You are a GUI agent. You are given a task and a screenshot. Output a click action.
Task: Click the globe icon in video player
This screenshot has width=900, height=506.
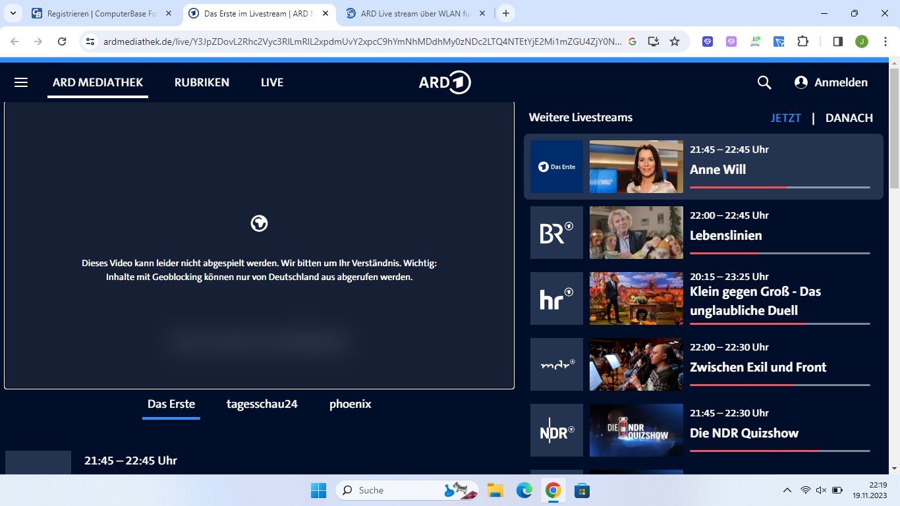tap(259, 223)
